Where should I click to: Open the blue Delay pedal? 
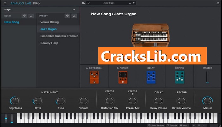pos(151,77)
